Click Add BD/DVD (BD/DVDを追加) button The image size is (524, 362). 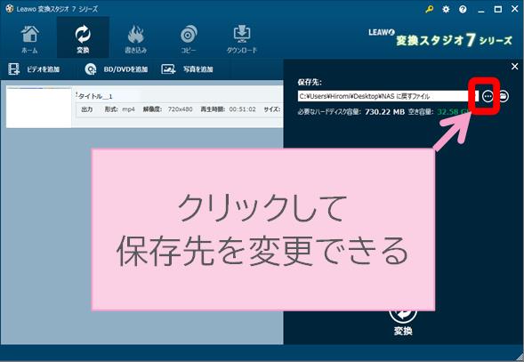click(x=116, y=69)
